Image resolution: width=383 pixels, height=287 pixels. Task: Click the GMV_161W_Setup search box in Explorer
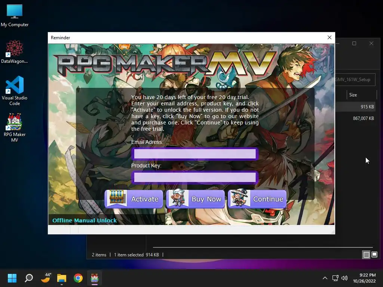(x=355, y=80)
